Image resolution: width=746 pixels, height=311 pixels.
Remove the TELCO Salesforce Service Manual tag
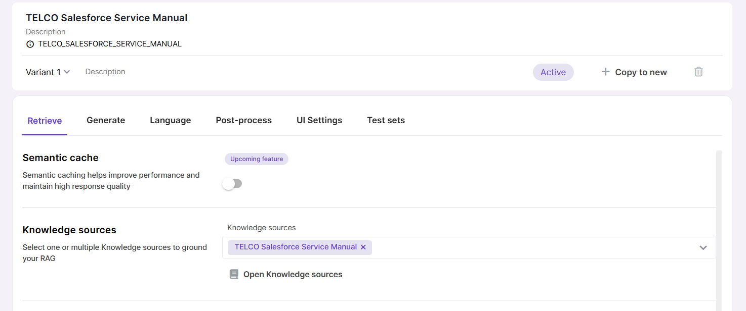(363, 247)
